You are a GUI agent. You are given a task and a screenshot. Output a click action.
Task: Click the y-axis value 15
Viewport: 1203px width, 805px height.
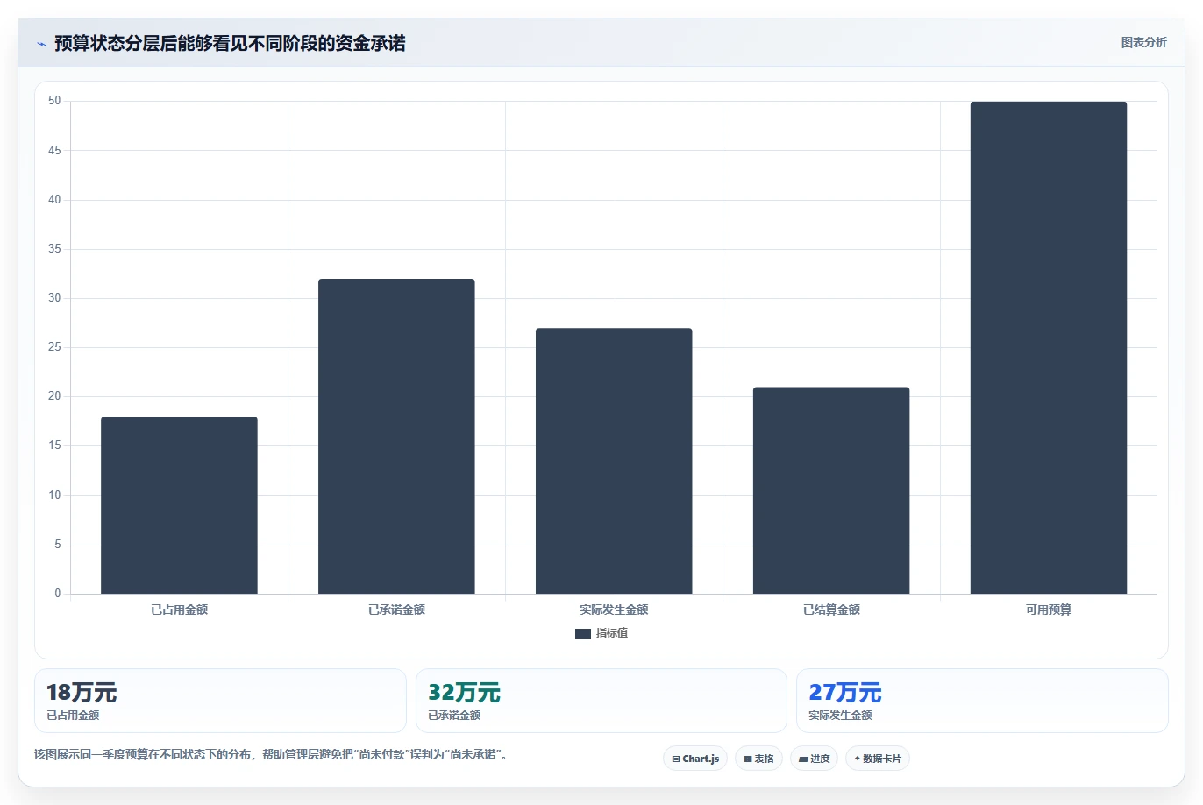[54, 445]
